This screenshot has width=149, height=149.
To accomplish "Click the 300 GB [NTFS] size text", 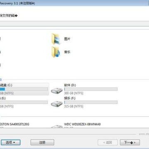I will (x=74, y=93).
